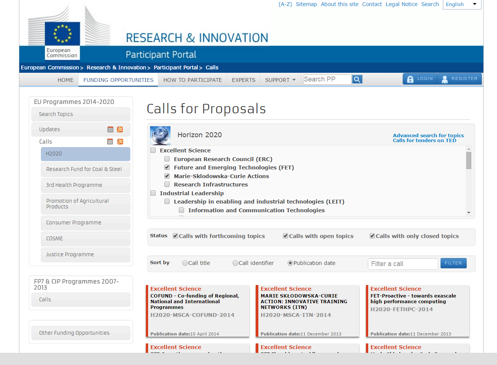Click the Register button
Viewport: 497px width, 365px height.
pos(459,79)
